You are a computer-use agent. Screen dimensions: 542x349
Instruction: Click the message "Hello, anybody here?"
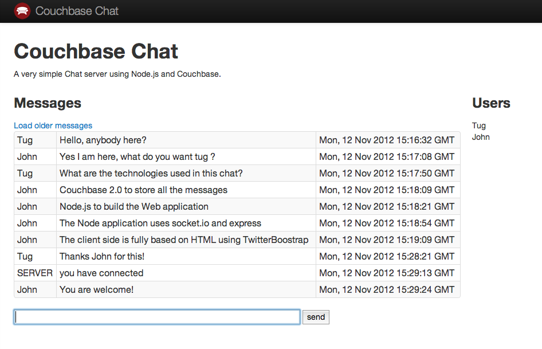click(103, 140)
